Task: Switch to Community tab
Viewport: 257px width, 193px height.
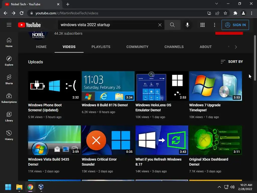Action: pyautogui.click(x=137, y=47)
